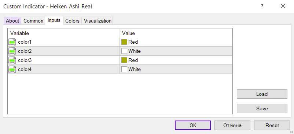Select the color2 White swatch

click(x=124, y=51)
